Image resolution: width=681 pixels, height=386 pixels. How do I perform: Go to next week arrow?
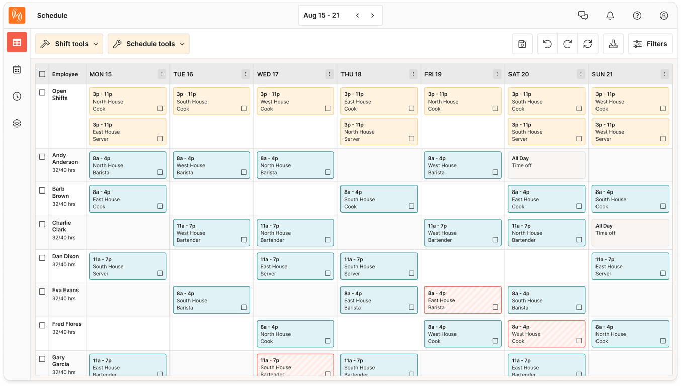click(373, 16)
